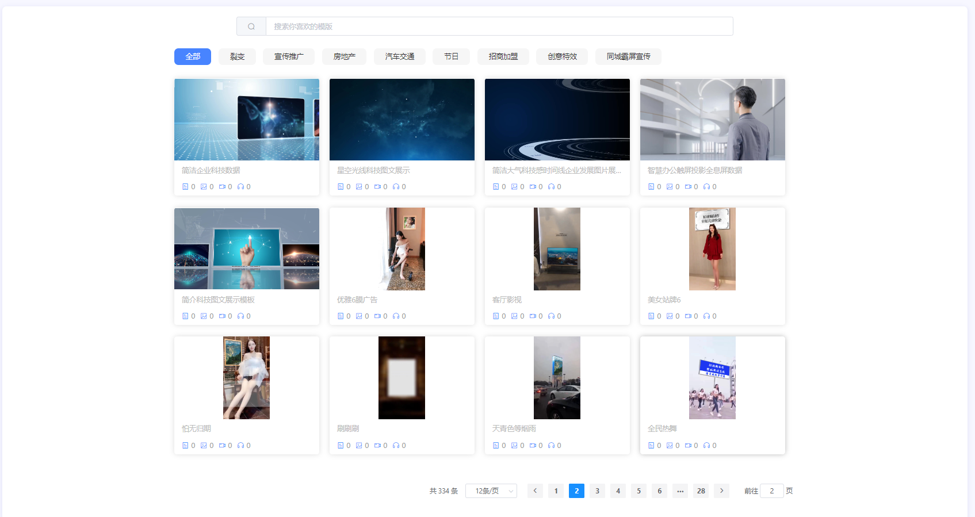Click image icon on 怕无归期 card

[x=204, y=446]
